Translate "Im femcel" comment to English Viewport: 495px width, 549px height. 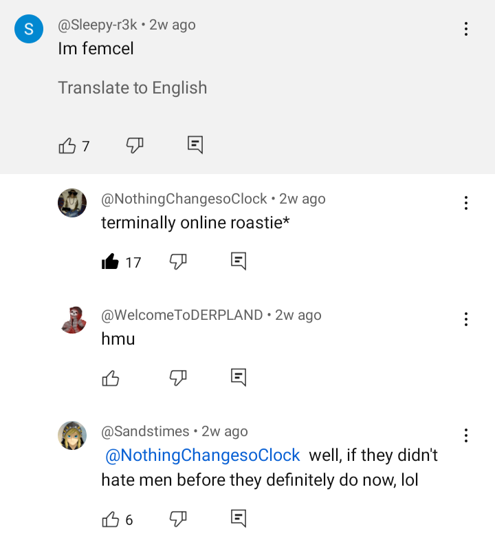pyautogui.click(x=132, y=88)
